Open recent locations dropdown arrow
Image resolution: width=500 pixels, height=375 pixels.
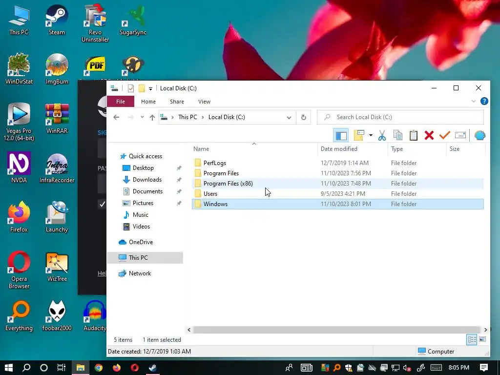coord(142,117)
